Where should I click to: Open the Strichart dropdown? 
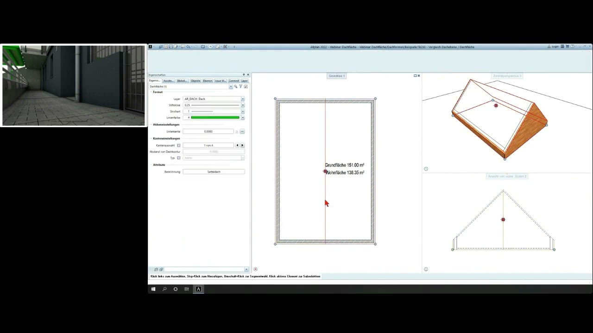coord(242,111)
